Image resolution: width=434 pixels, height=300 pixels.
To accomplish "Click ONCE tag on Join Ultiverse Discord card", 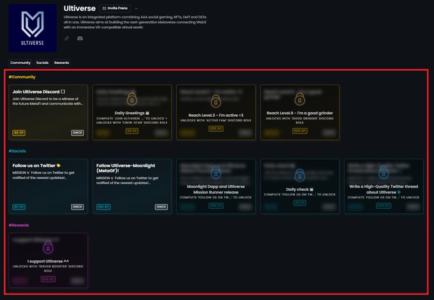I will [x=77, y=133].
